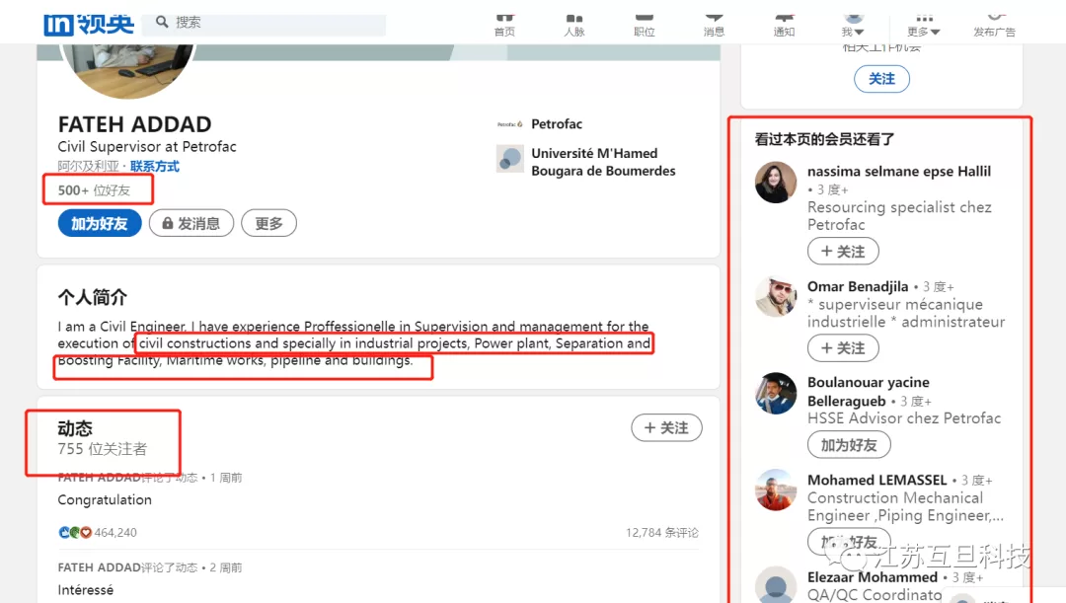Expand the 更多 apps dropdown in navbar
The width and height of the screenshot is (1066, 603).
(923, 25)
